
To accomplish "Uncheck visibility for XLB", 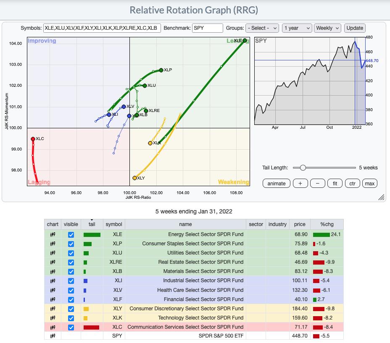I will pyautogui.click(x=71, y=272).
